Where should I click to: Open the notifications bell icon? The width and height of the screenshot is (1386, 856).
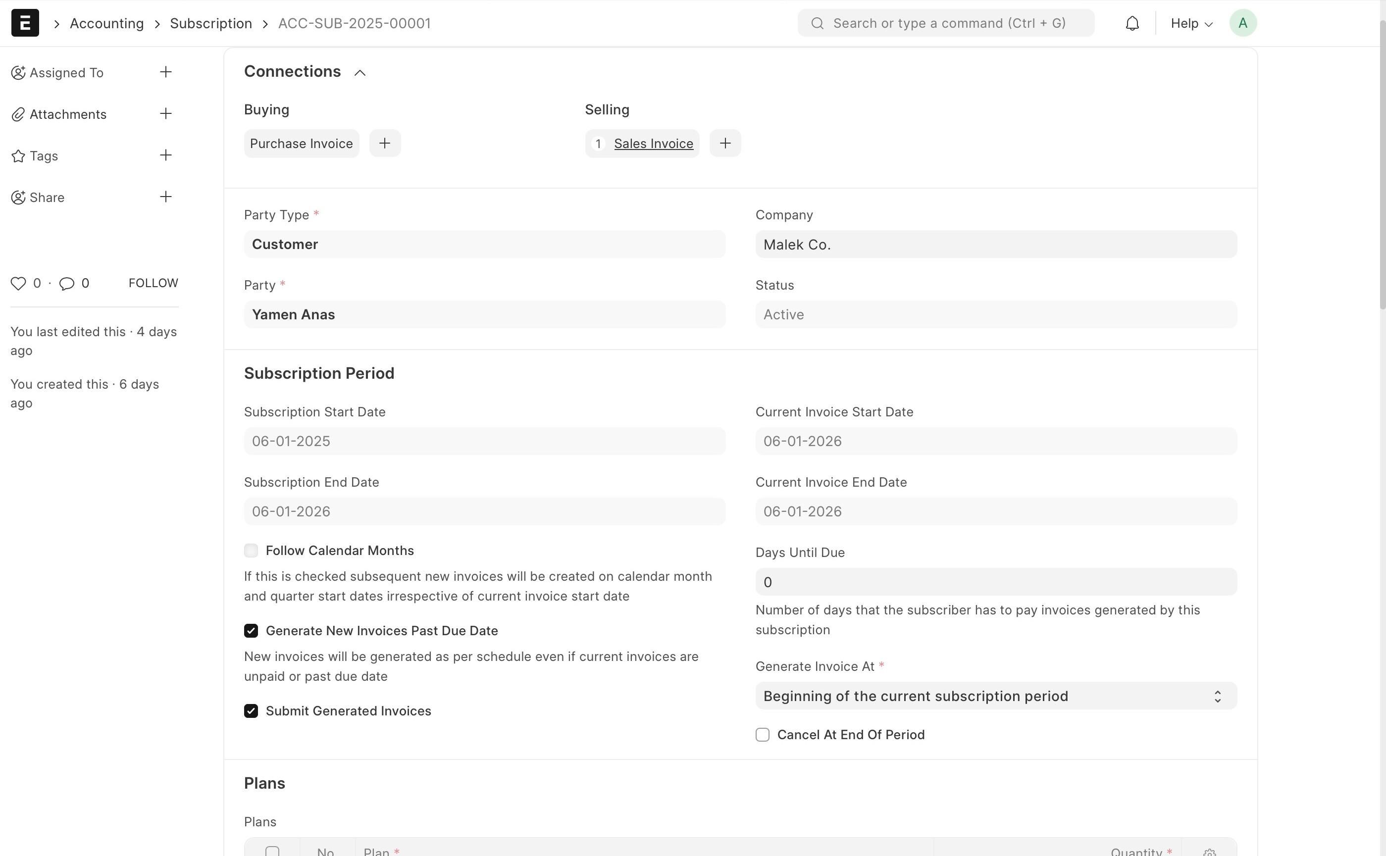1132,23
